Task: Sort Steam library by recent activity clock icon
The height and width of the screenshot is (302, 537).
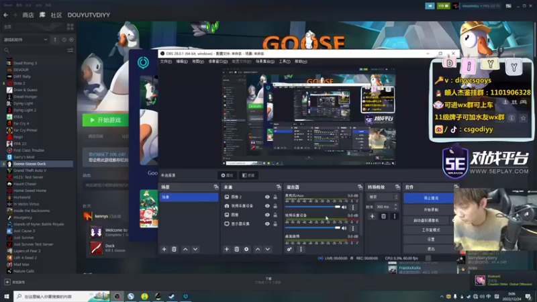Action: pyautogui.click(x=64, y=40)
